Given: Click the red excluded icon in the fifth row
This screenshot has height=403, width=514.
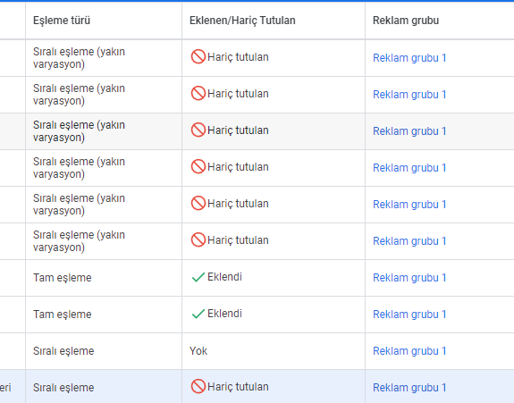Looking at the screenshot, I should coord(198,204).
